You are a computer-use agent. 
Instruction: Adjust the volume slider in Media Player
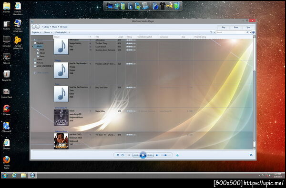(165, 155)
